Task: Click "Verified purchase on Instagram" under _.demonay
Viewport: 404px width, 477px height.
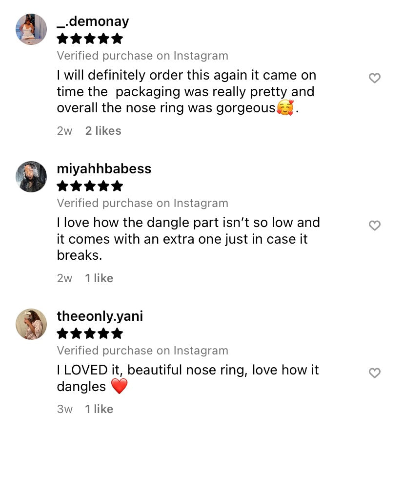Action: coord(142,56)
